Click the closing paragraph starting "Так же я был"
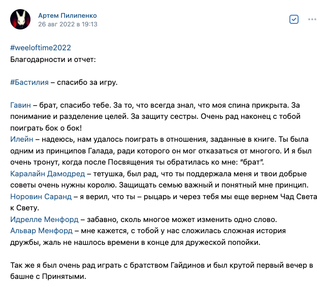 click(162, 265)
